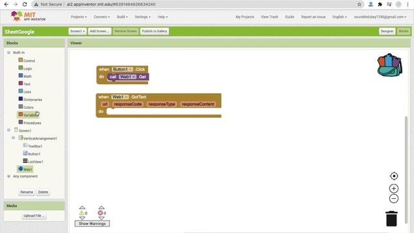414x233 pixels.
Task: Click the MIT App Inventor logo
Action: tap(28, 16)
